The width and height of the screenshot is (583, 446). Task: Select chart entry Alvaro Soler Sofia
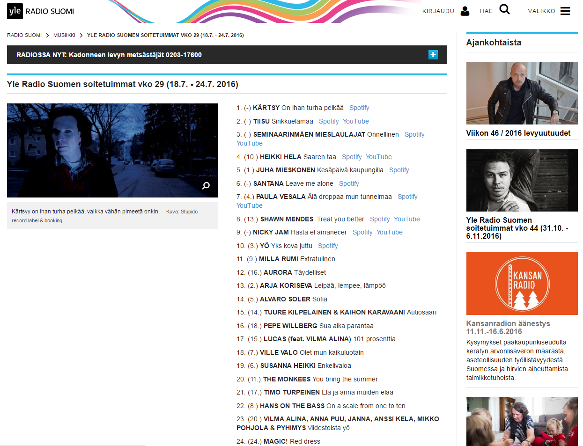pyautogui.click(x=282, y=299)
